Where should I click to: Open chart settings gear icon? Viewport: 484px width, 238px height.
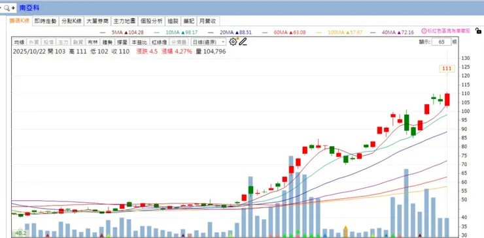click(233, 42)
